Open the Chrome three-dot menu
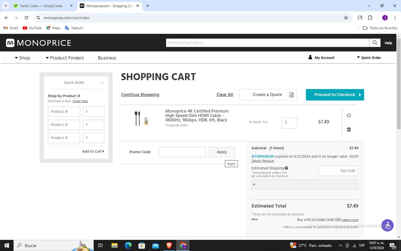Image resolution: width=401 pixels, height=251 pixels. 395,18
